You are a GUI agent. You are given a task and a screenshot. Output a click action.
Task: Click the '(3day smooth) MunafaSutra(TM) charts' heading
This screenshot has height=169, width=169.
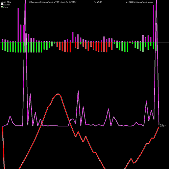47,2
